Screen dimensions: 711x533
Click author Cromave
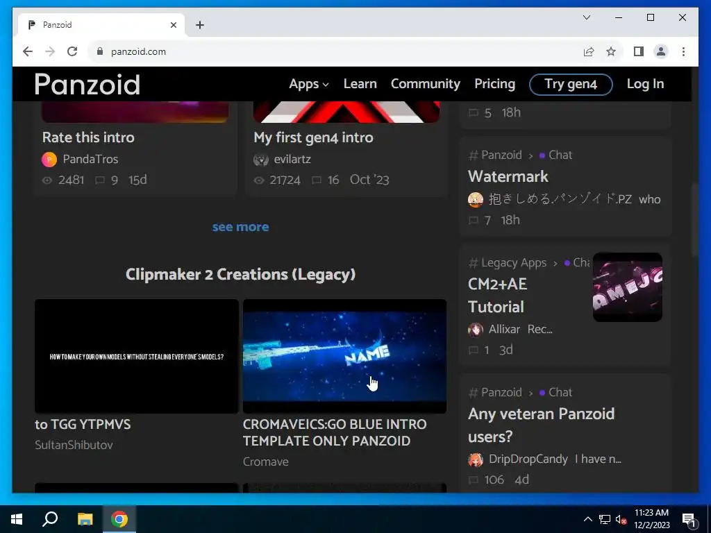[266, 462]
